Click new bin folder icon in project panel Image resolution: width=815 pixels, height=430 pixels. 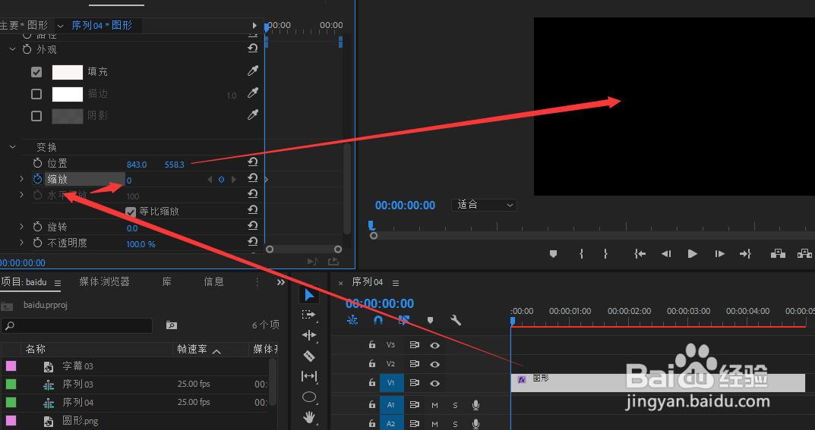click(172, 325)
